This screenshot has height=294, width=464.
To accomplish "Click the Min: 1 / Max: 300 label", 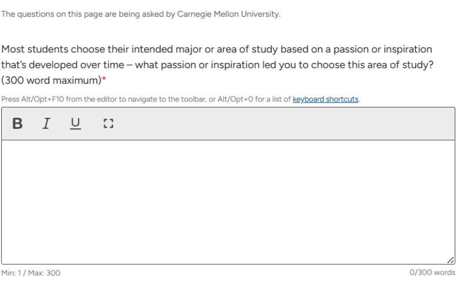I will tap(32, 273).
